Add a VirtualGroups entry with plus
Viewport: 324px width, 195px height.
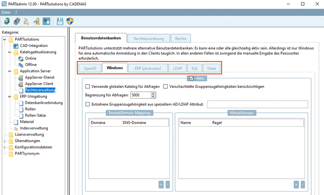296,185
